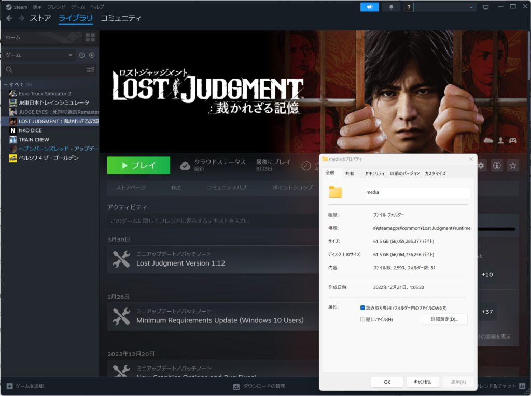Open 詳細設定(D)... attributes button
The width and height of the screenshot is (531, 396).
coord(444,319)
